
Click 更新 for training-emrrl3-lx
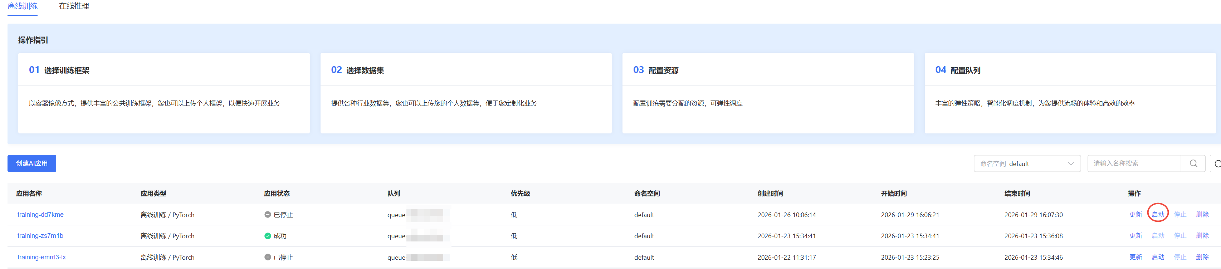tap(1135, 257)
